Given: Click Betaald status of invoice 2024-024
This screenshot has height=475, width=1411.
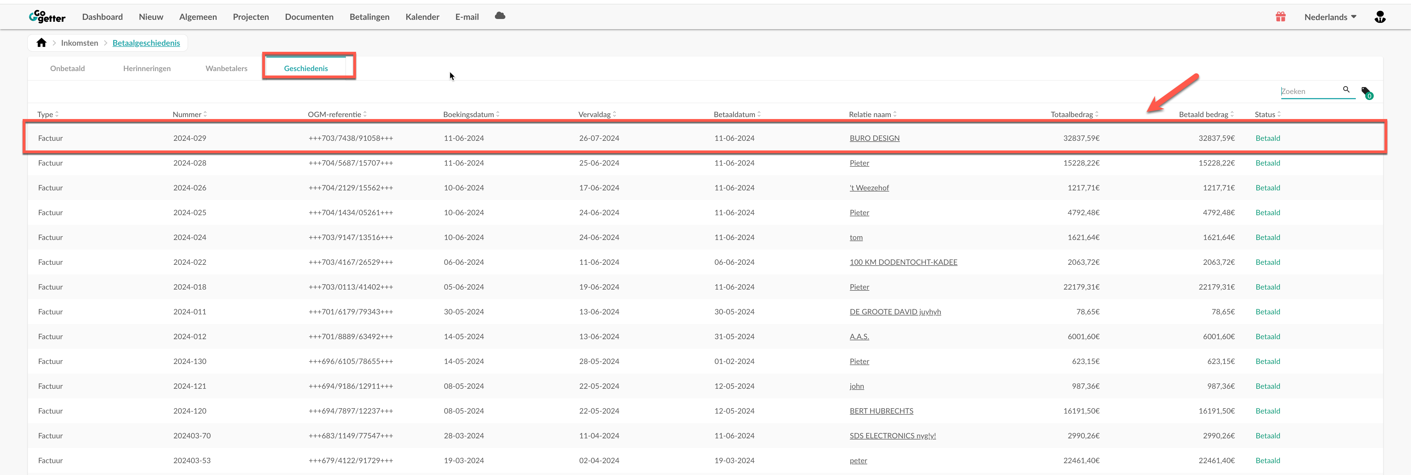Looking at the screenshot, I should click(1267, 238).
